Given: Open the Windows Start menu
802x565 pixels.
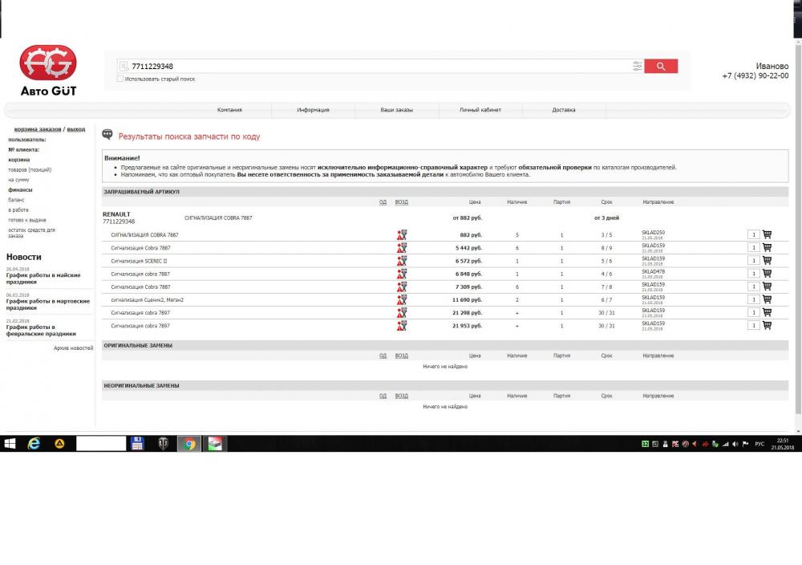Looking at the screenshot, I should point(10,444).
